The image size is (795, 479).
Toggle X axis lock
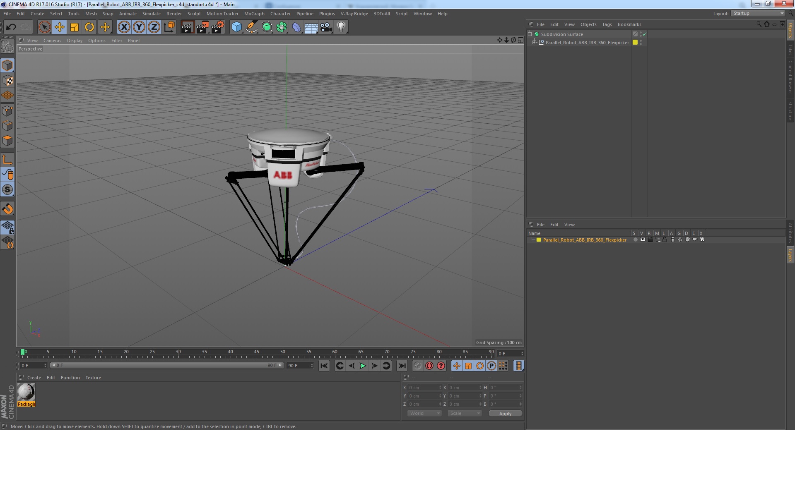124,27
